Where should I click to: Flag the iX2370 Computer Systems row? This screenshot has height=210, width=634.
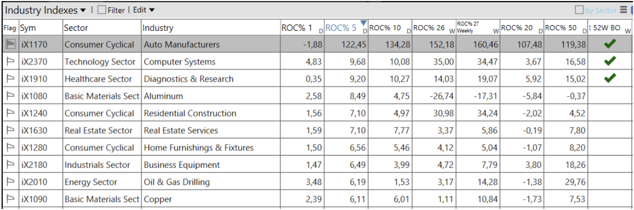coord(10,62)
